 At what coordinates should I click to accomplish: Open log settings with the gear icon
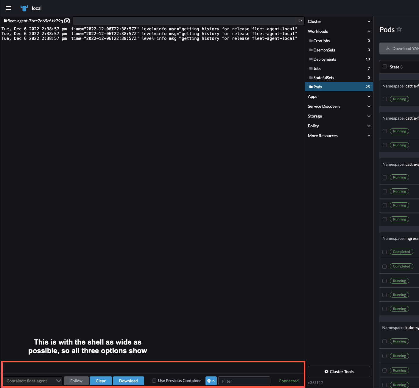pyautogui.click(x=210, y=381)
